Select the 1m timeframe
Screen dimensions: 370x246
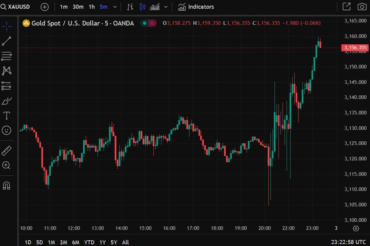[x=63, y=7]
